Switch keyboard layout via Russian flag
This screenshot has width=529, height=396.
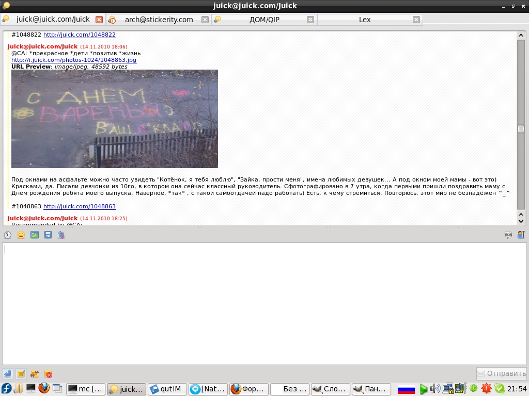coord(406,389)
